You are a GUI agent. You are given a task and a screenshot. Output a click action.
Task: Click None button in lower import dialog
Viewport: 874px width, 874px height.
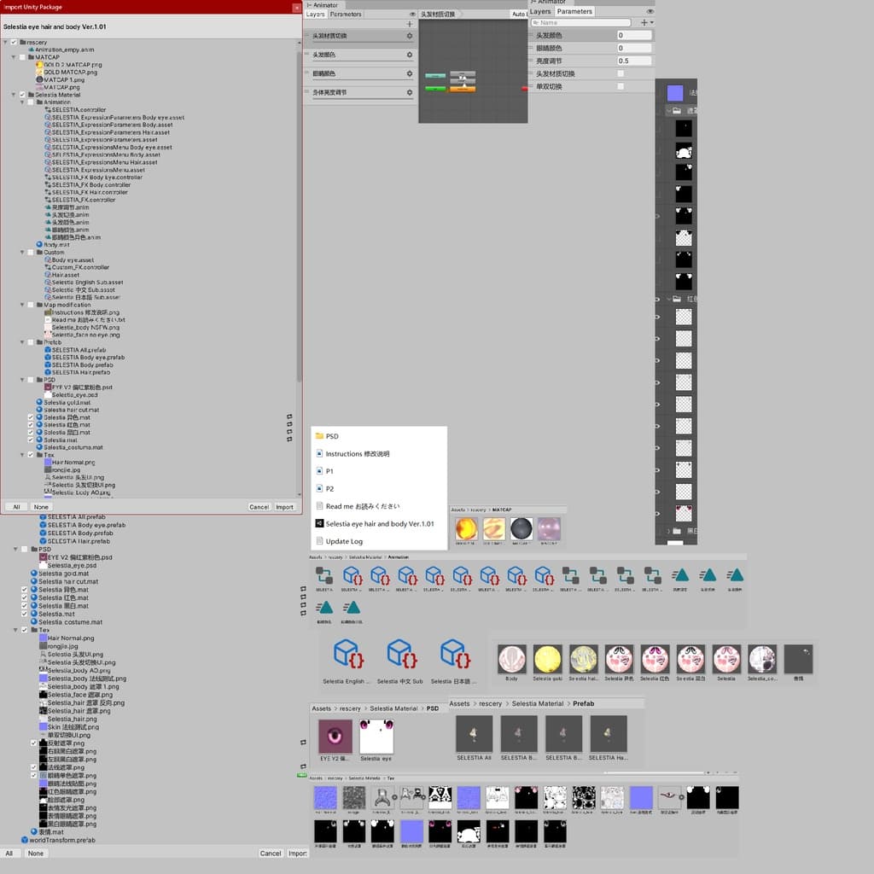(36, 854)
